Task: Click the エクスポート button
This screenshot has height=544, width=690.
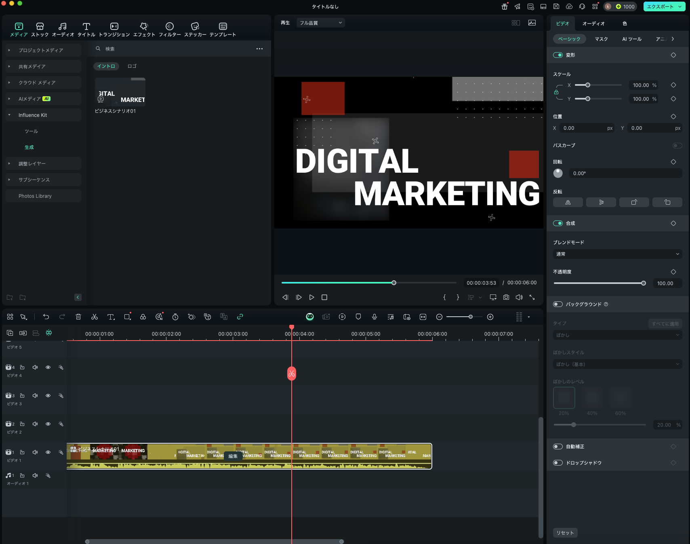Action: coord(660,6)
